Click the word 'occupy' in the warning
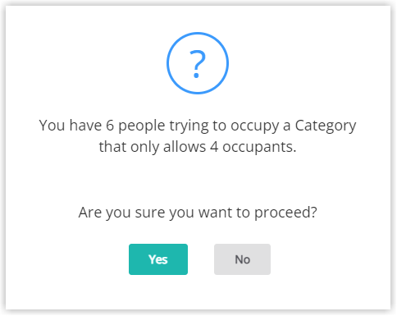 (x=255, y=126)
